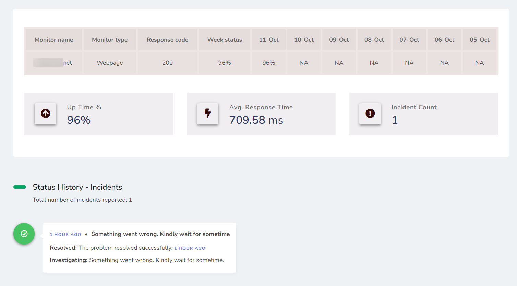Click the NA value under 08-Oct

[374, 63]
